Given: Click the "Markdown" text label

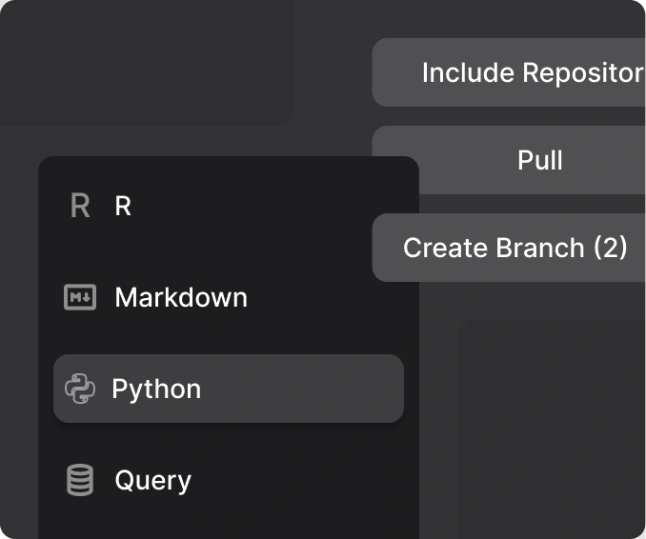Looking at the screenshot, I should 181,297.
